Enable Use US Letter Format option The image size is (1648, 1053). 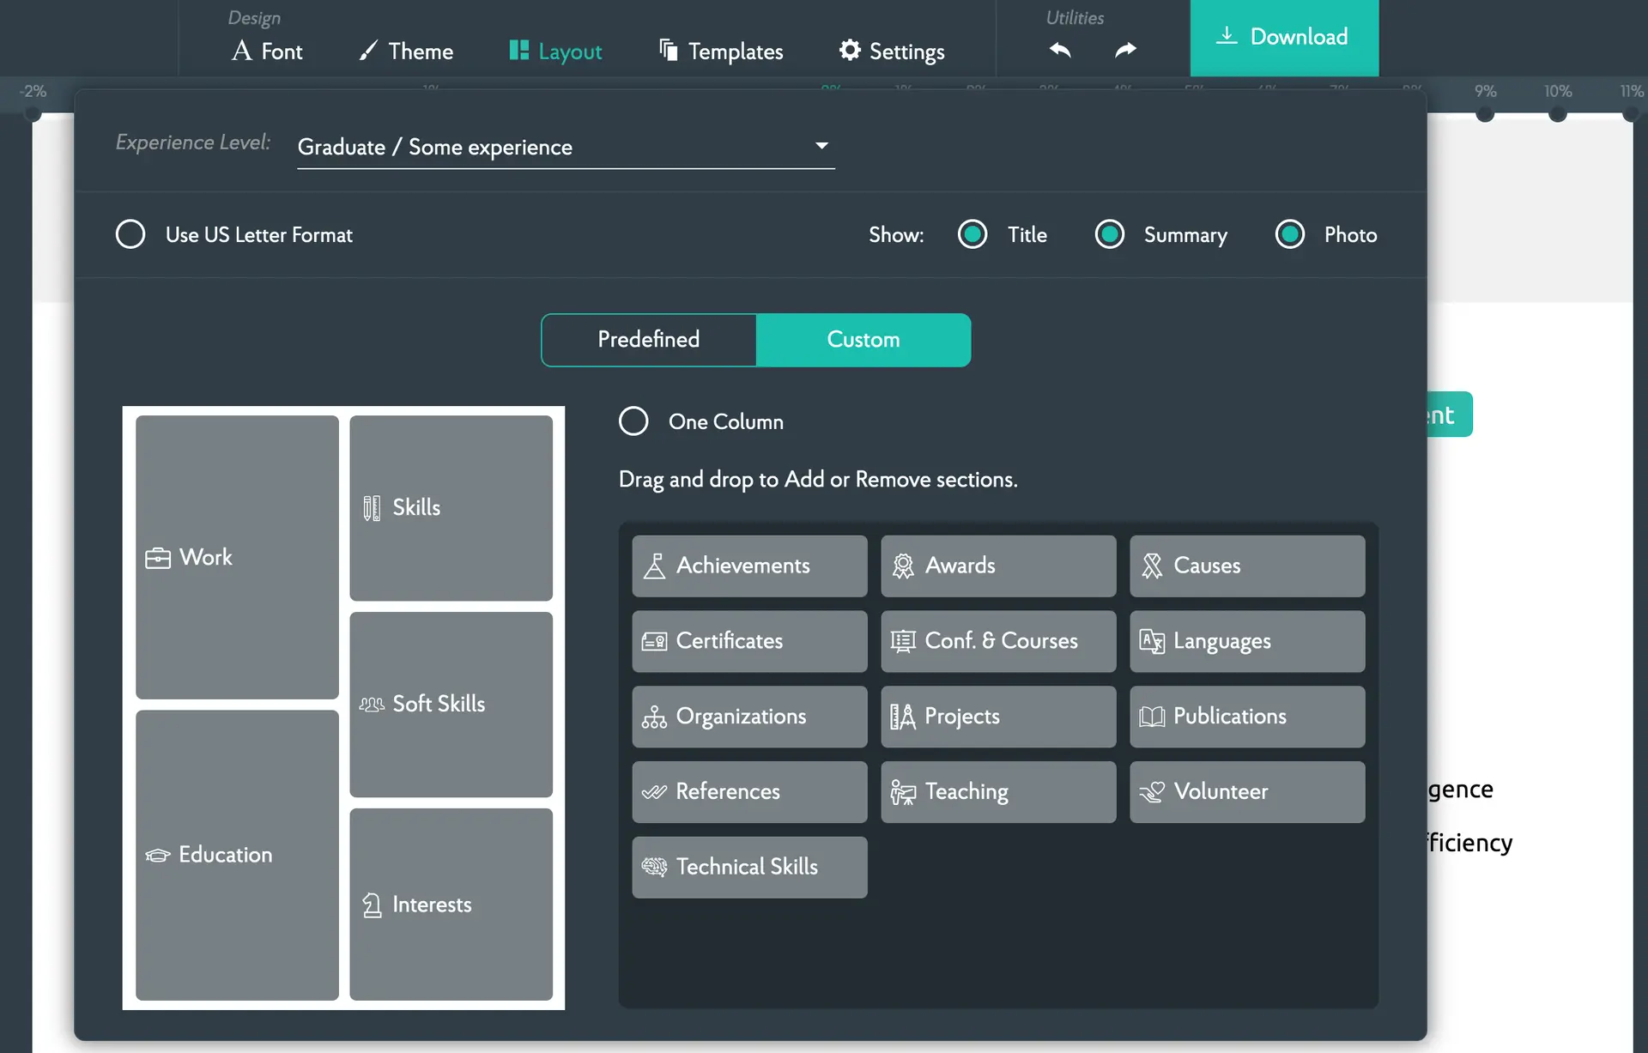pyautogui.click(x=130, y=234)
